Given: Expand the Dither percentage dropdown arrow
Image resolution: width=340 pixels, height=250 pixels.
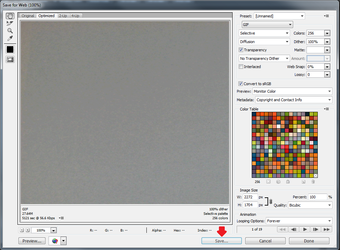Looking at the screenshot, I should [x=327, y=42].
